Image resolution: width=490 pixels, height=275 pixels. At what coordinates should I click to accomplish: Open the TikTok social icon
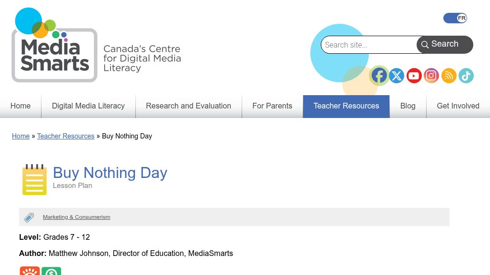pos(466,76)
